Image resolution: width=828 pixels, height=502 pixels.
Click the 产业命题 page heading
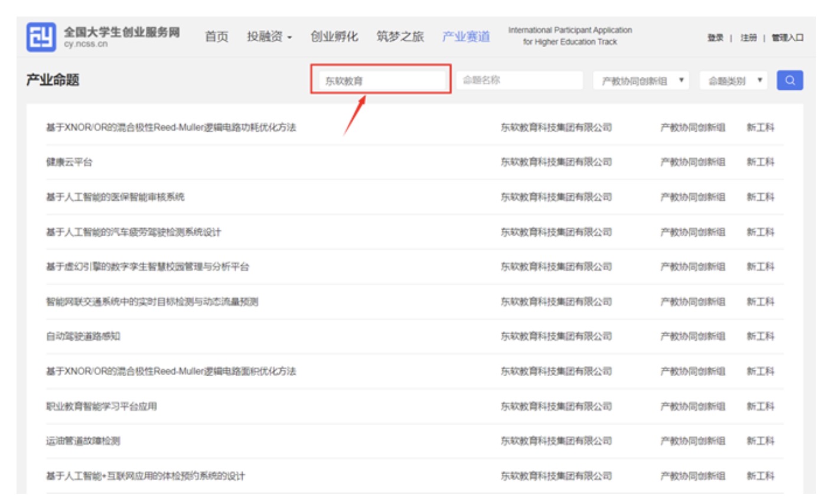click(x=53, y=80)
